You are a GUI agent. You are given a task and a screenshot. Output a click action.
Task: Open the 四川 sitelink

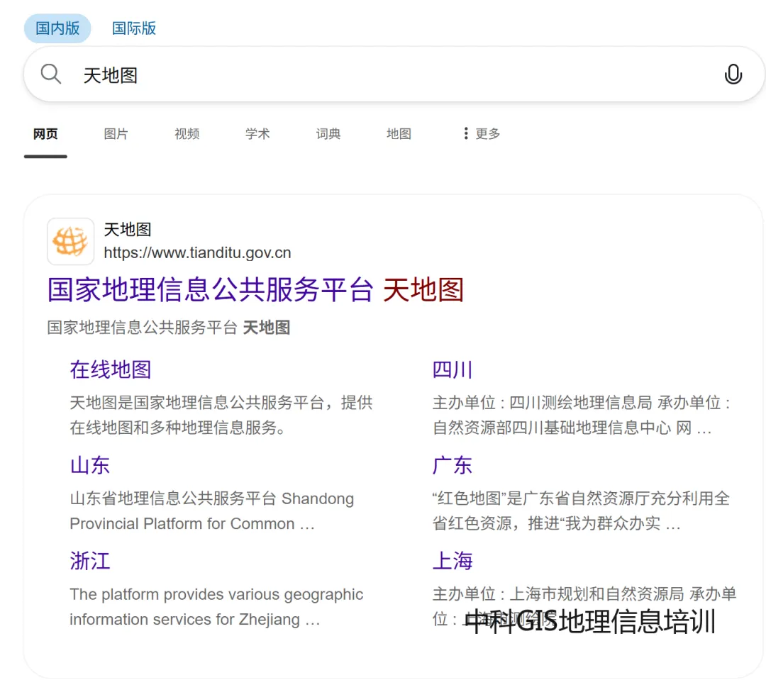click(x=453, y=370)
